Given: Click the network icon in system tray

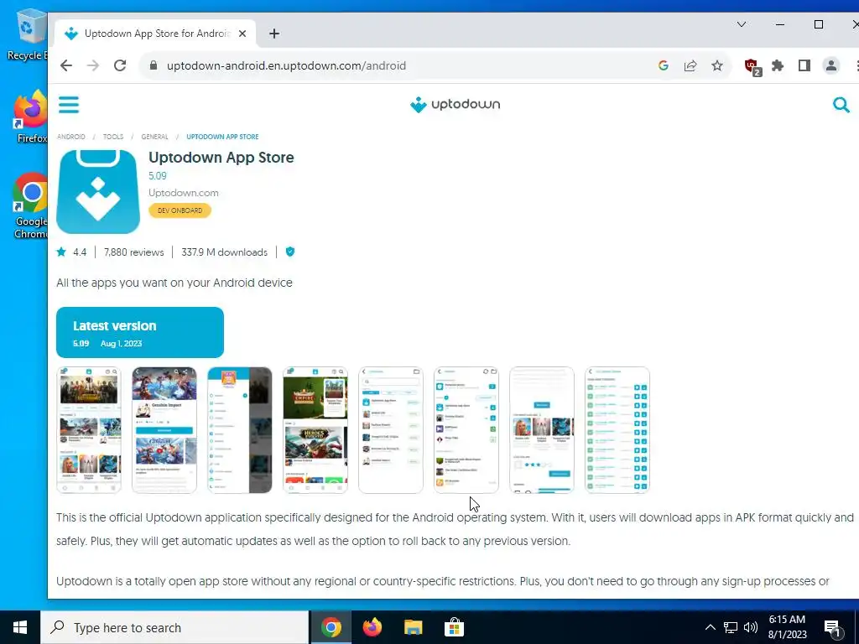Looking at the screenshot, I should click(x=731, y=627).
